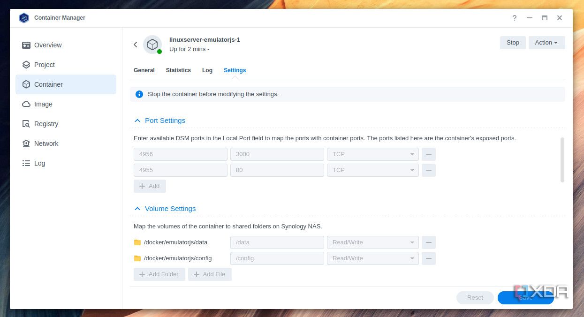Image resolution: width=584 pixels, height=317 pixels.
Task: Click the Container Manager app logo icon
Action: click(x=24, y=18)
